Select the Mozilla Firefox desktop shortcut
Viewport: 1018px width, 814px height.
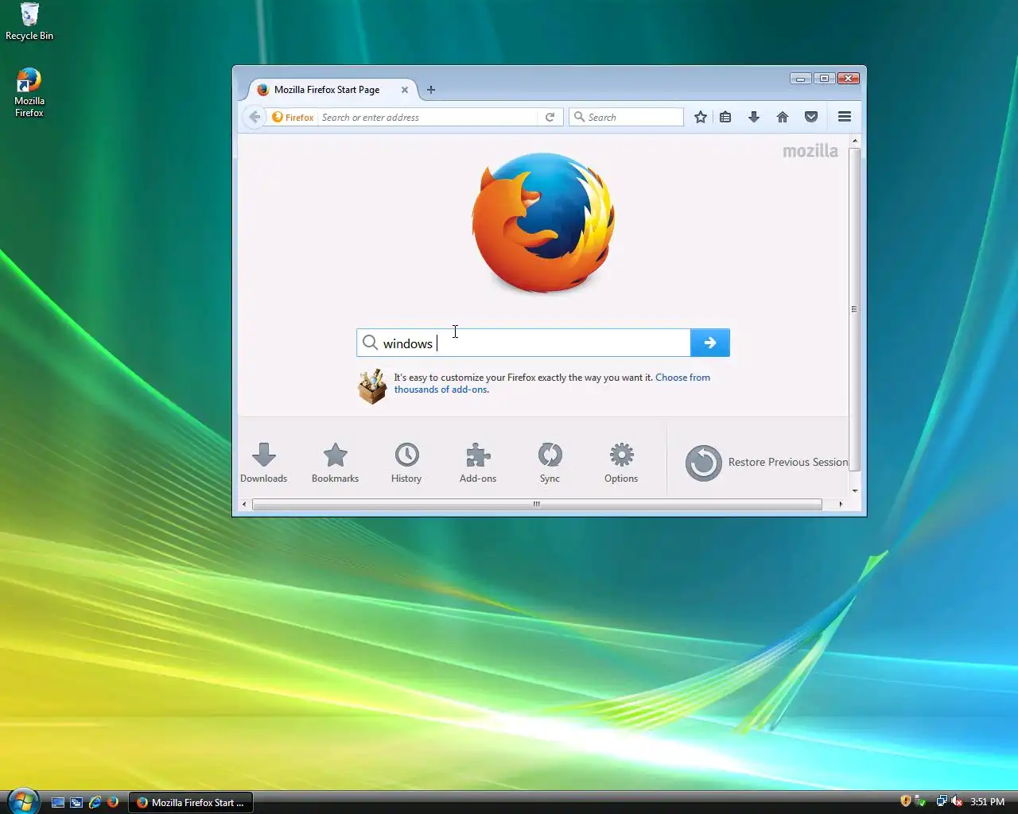pyautogui.click(x=29, y=93)
